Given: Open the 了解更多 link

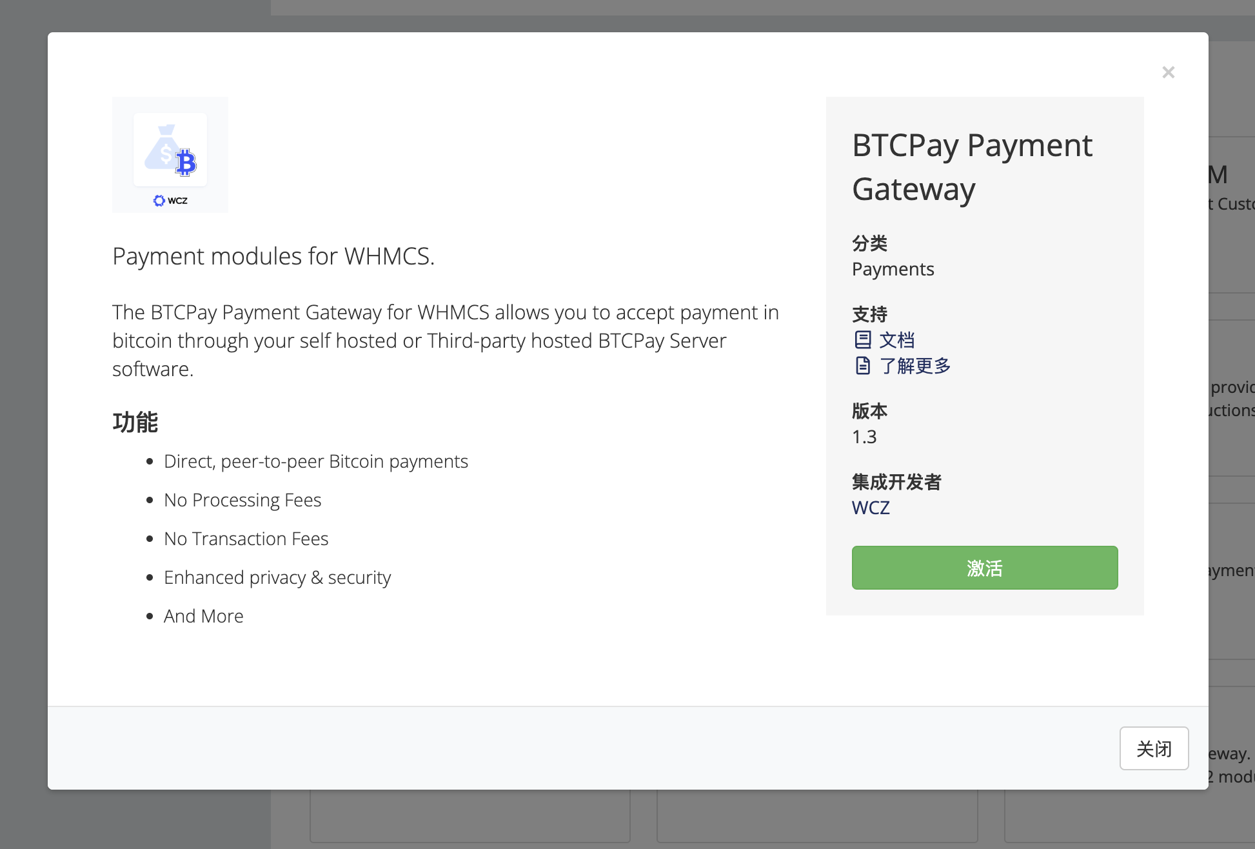Looking at the screenshot, I should (915, 366).
